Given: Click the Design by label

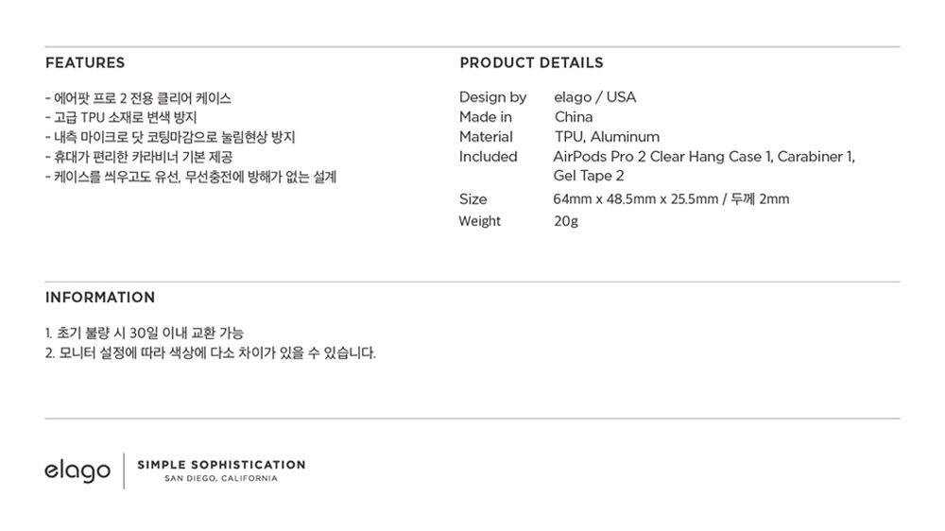Looking at the screenshot, I should (x=493, y=97).
